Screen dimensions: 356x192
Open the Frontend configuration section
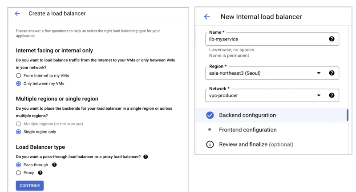point(247,130)
